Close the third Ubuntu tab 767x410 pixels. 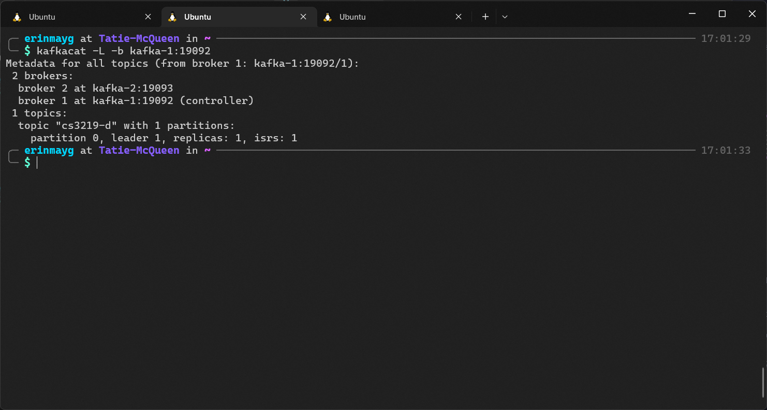coord(459,17)
